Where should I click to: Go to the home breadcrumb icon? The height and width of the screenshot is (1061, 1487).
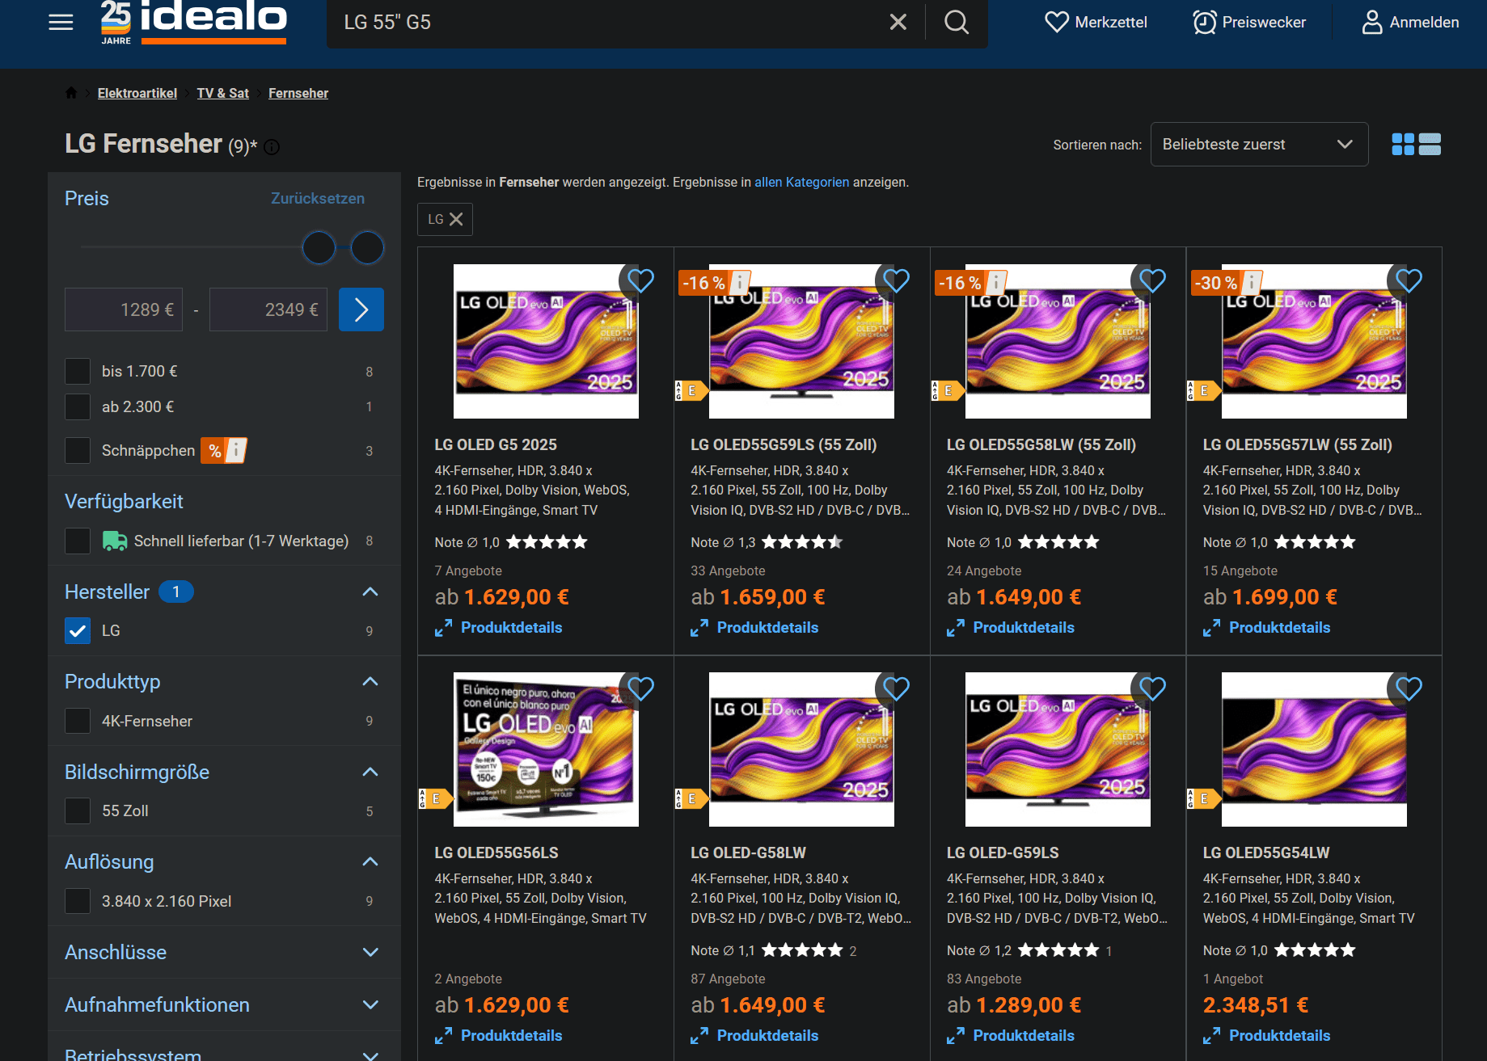tap(71, 93)
